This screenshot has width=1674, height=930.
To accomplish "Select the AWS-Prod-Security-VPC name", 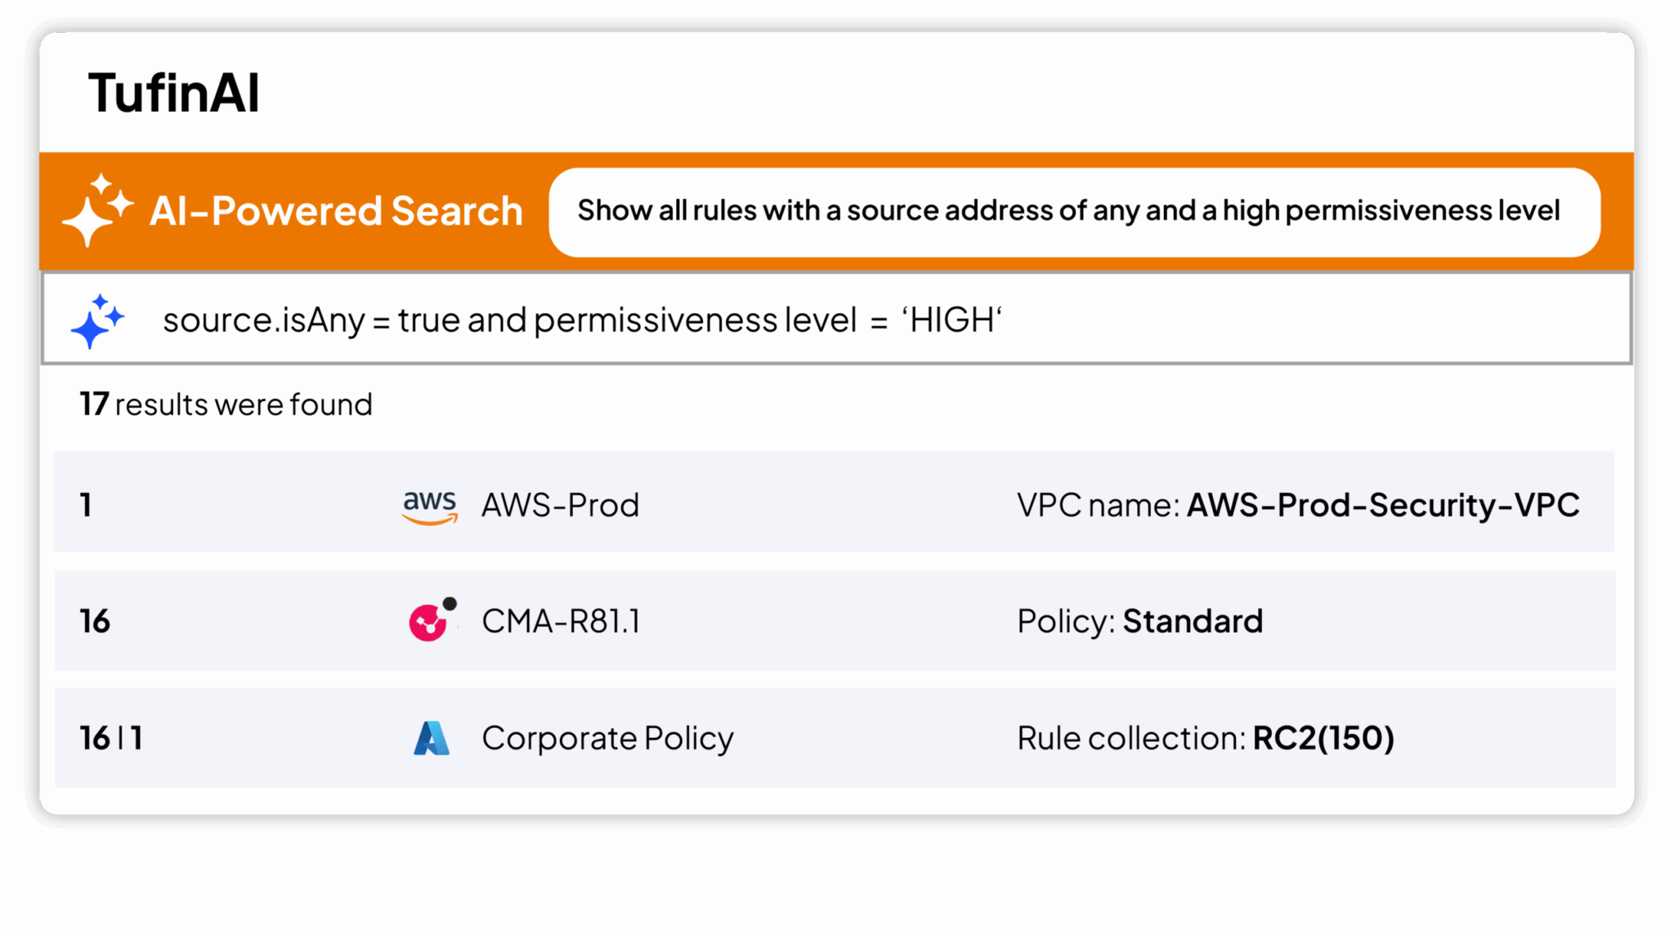I will click(x=1383, y=506).
